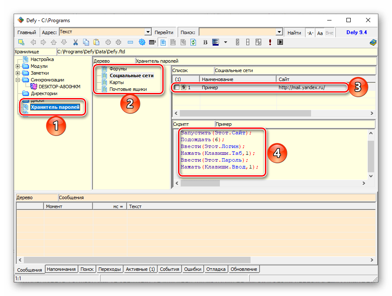Open the Адрес combo box dropdown
This screenshot has width=392, height=296.
(x=148, y=32)
